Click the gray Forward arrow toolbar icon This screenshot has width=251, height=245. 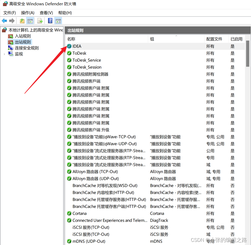click(12, 21)
